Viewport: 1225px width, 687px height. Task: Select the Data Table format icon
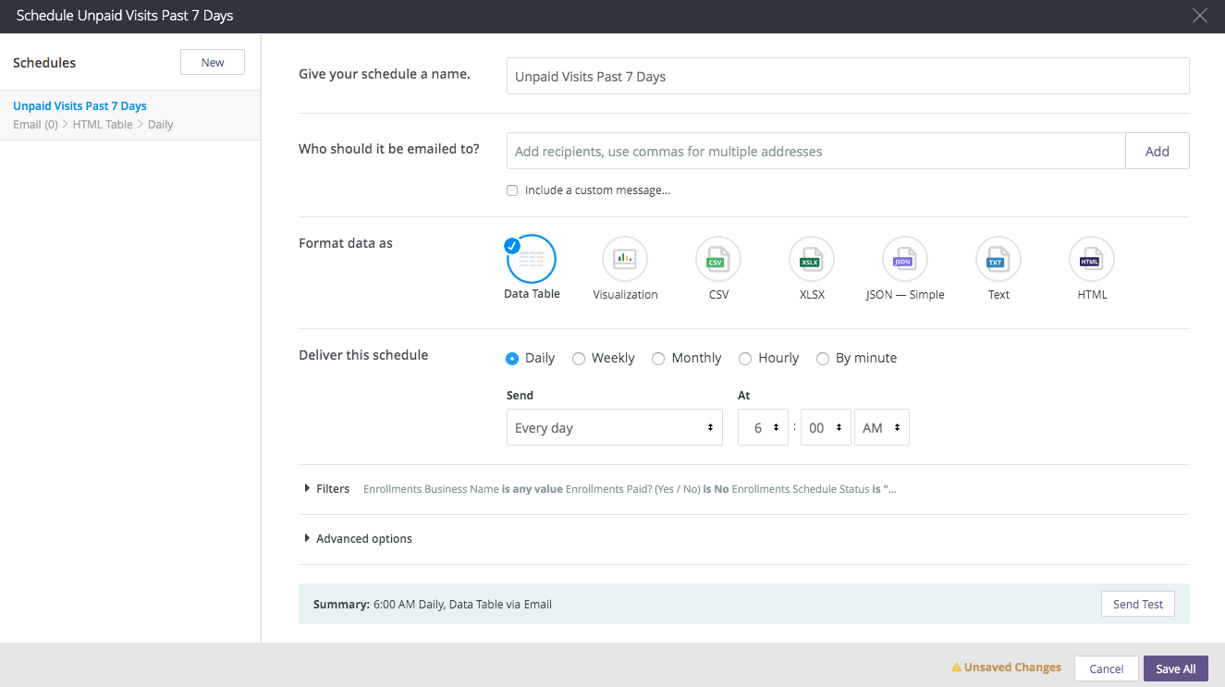[532, 260]
